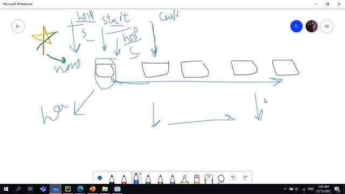Open the Action Center notifications icon
Viewport: 345px width, 194px height.
(x=337, y=189)
